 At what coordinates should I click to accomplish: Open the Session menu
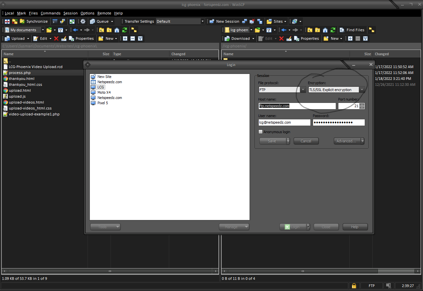point(70,13)
